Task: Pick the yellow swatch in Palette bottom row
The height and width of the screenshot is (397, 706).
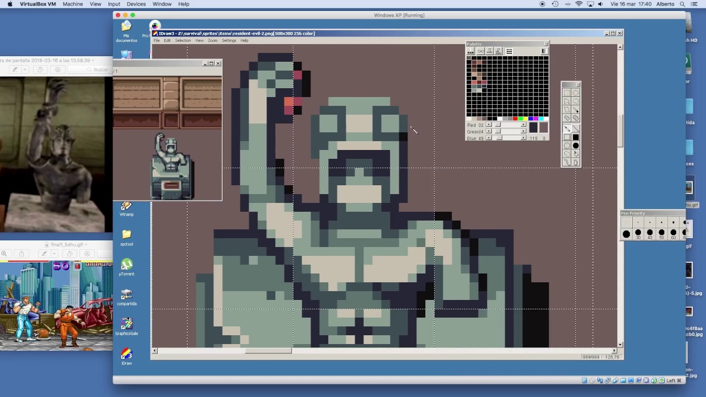Action: (526, 119)
